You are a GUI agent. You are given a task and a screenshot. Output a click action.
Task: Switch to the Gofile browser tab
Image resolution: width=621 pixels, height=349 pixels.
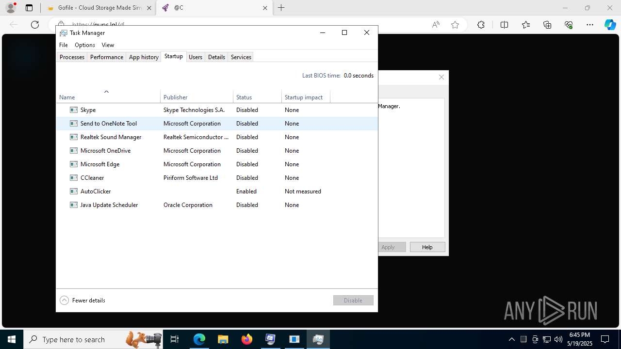tap(99, 8)
